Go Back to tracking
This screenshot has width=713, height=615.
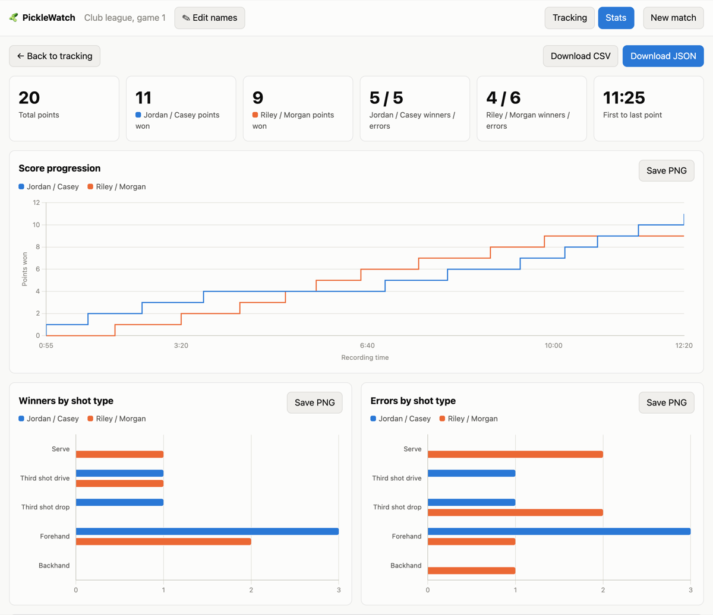pos(55,56)
